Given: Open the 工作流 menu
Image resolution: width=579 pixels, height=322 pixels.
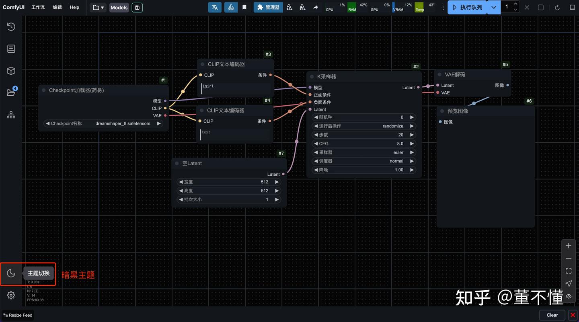Looking at the screenshot, I should click(38, 7).
